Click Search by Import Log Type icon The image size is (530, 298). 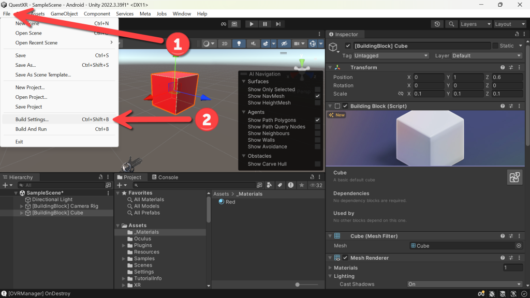(x=291, y=185)
